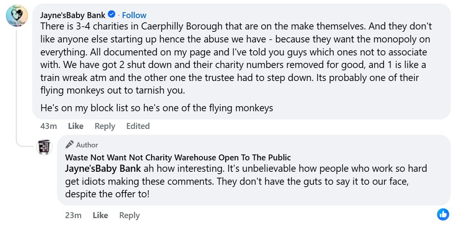Image resolution: width=461 pixels, height=226 pixels.
Task: Open the 43m comment timestamp
Action: pos(48,126)
